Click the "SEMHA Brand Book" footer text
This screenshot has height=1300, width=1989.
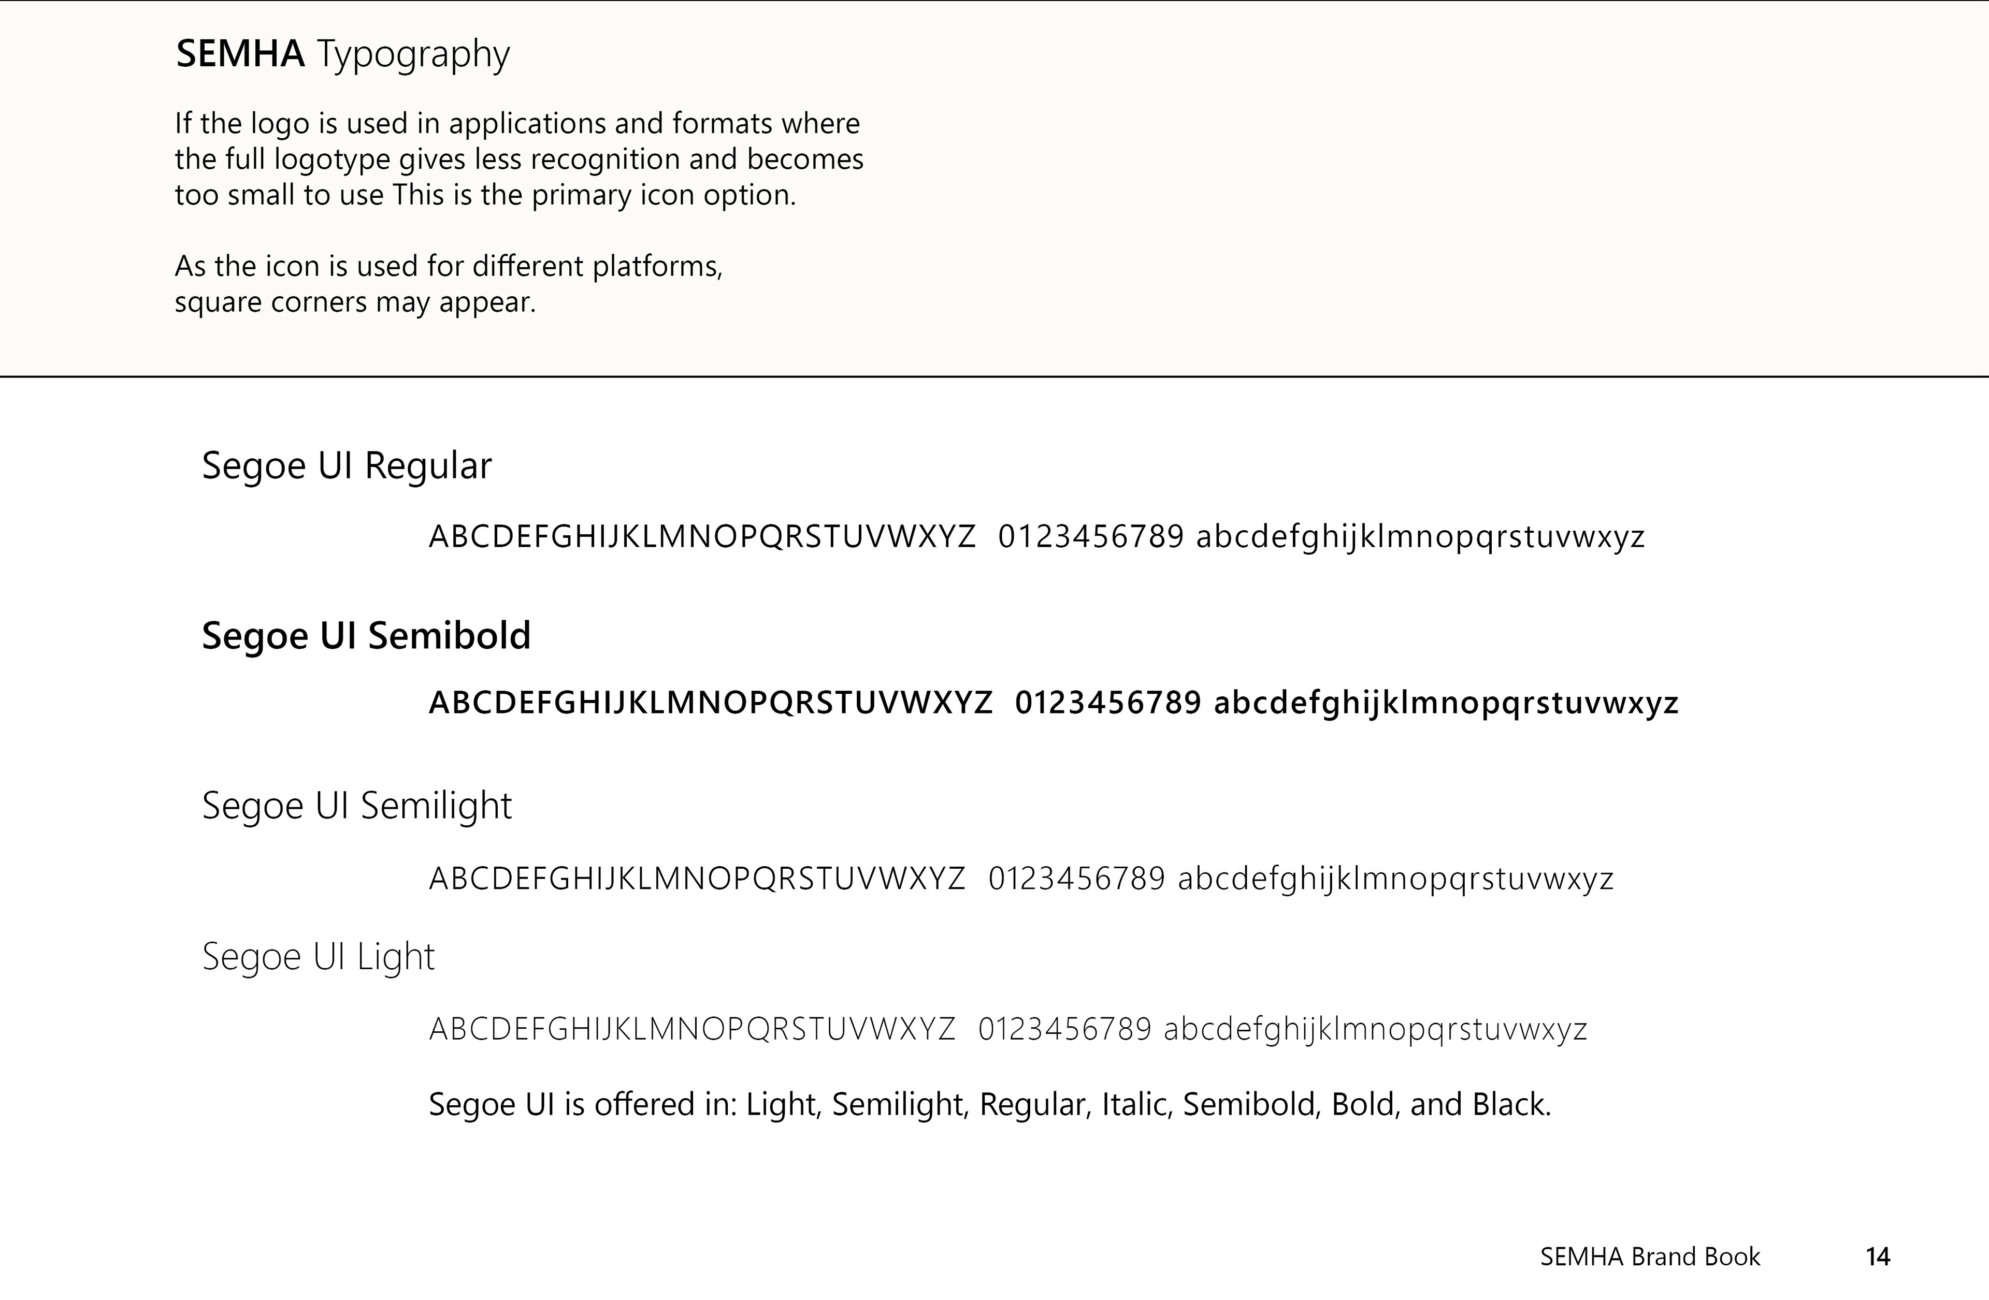point(1650,1257)
